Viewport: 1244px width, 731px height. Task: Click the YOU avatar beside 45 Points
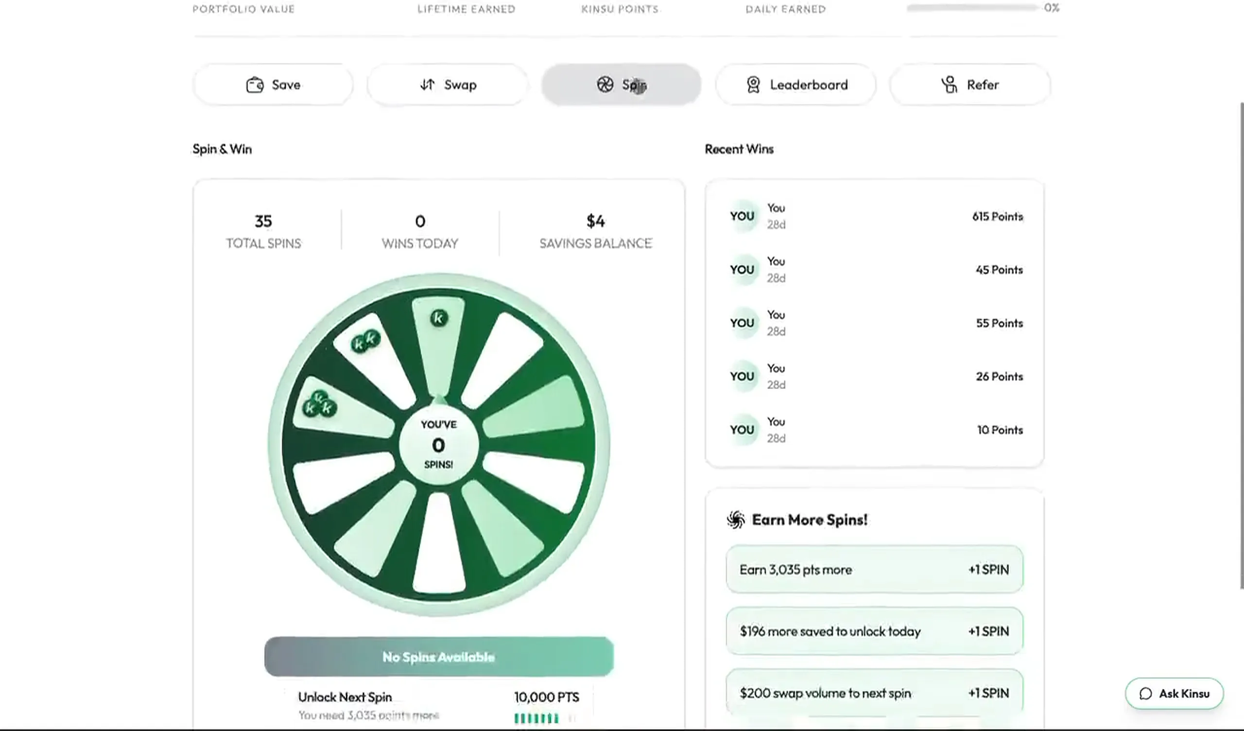(742, 269)
